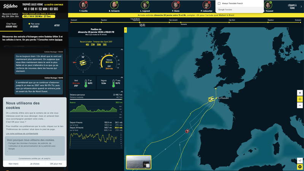Screen dimensions: 304x171
Task: Decline cookies with Non merci
Action: pyautogui.click(x=13, y=164)
